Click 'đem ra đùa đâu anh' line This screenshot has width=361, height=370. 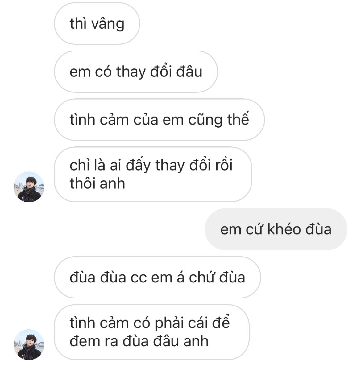coord(139,341)
